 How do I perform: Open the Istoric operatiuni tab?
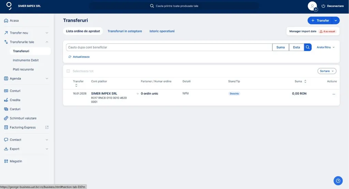tap(162, 31)
